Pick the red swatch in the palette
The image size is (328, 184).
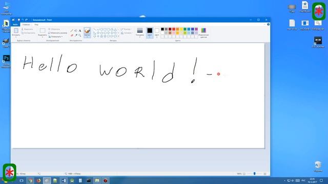(x=174, y=29)
